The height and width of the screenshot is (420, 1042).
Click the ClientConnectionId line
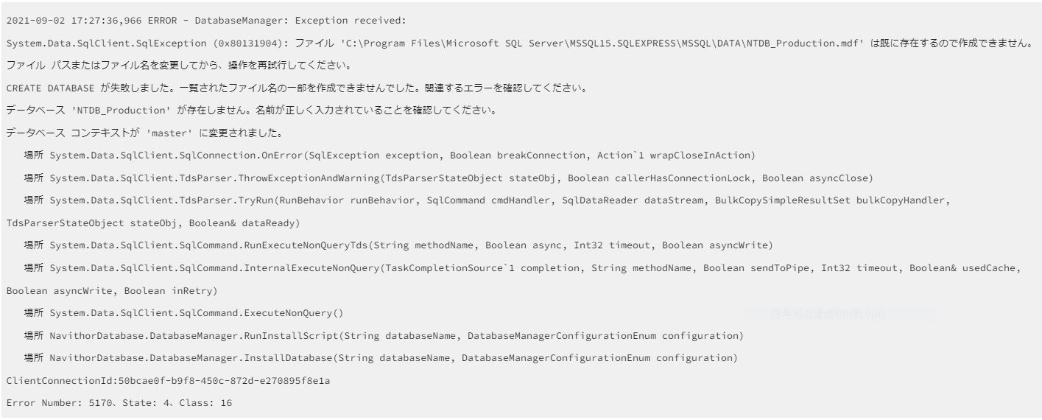tap(155, 381)
